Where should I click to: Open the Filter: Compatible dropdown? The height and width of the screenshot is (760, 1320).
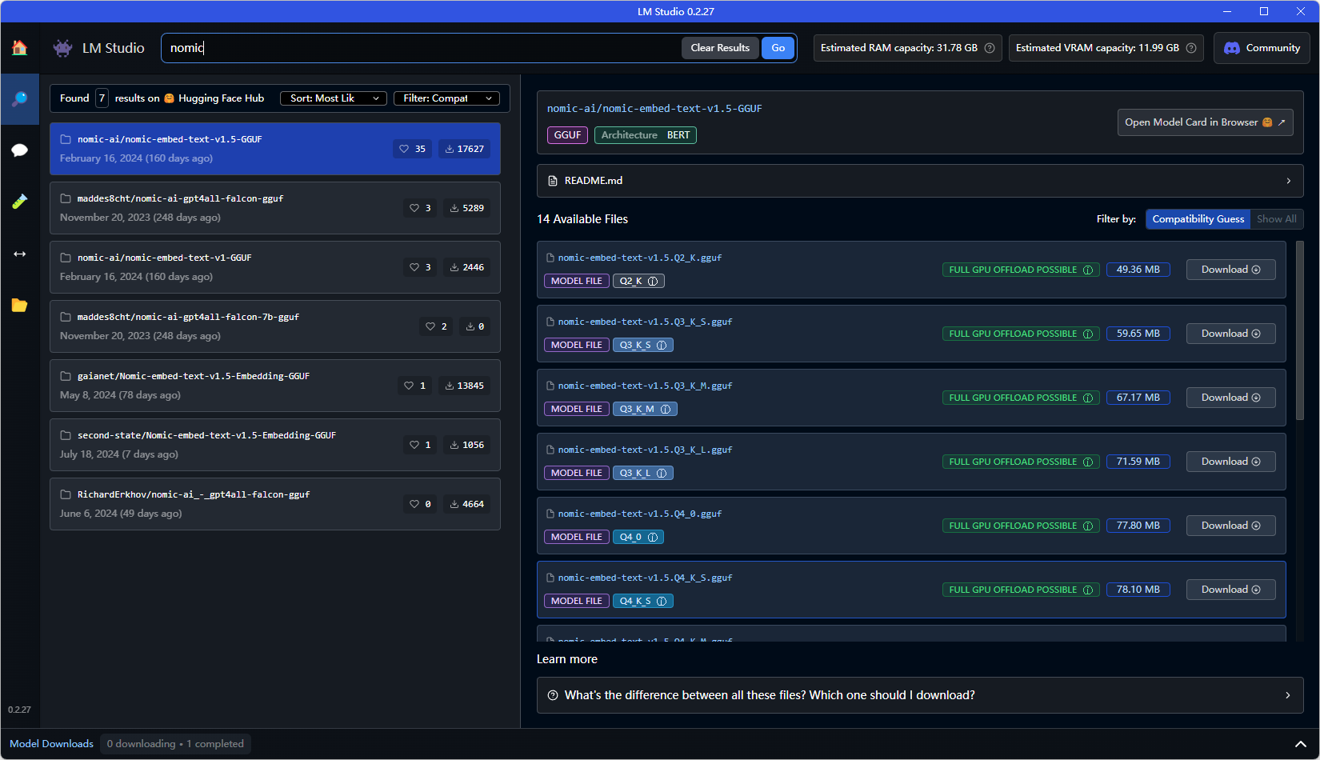pyautogui.click(x=446, y=98)
